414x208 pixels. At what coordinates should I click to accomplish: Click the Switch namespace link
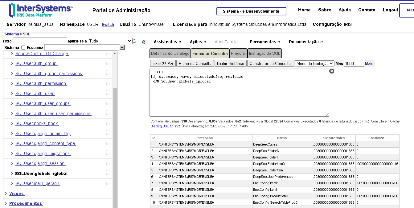tap(108, 25)
